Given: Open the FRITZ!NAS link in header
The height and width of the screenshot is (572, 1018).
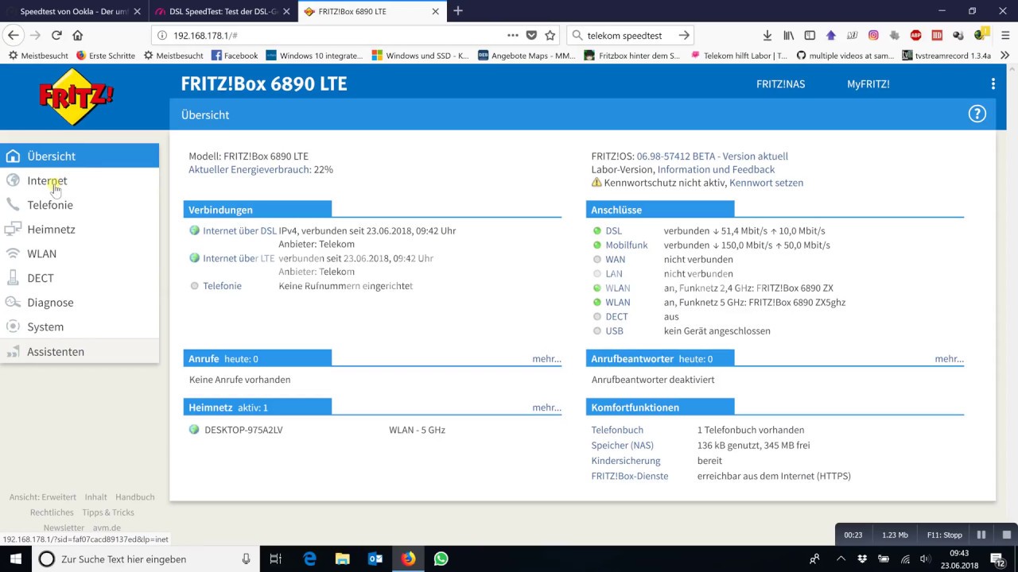Looking at the screenshot, I should [780, 83].
